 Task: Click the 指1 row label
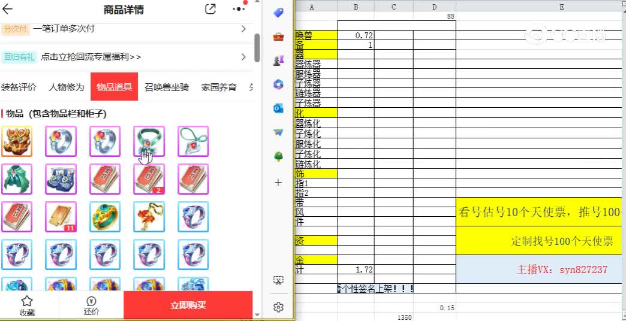[316, 183]
